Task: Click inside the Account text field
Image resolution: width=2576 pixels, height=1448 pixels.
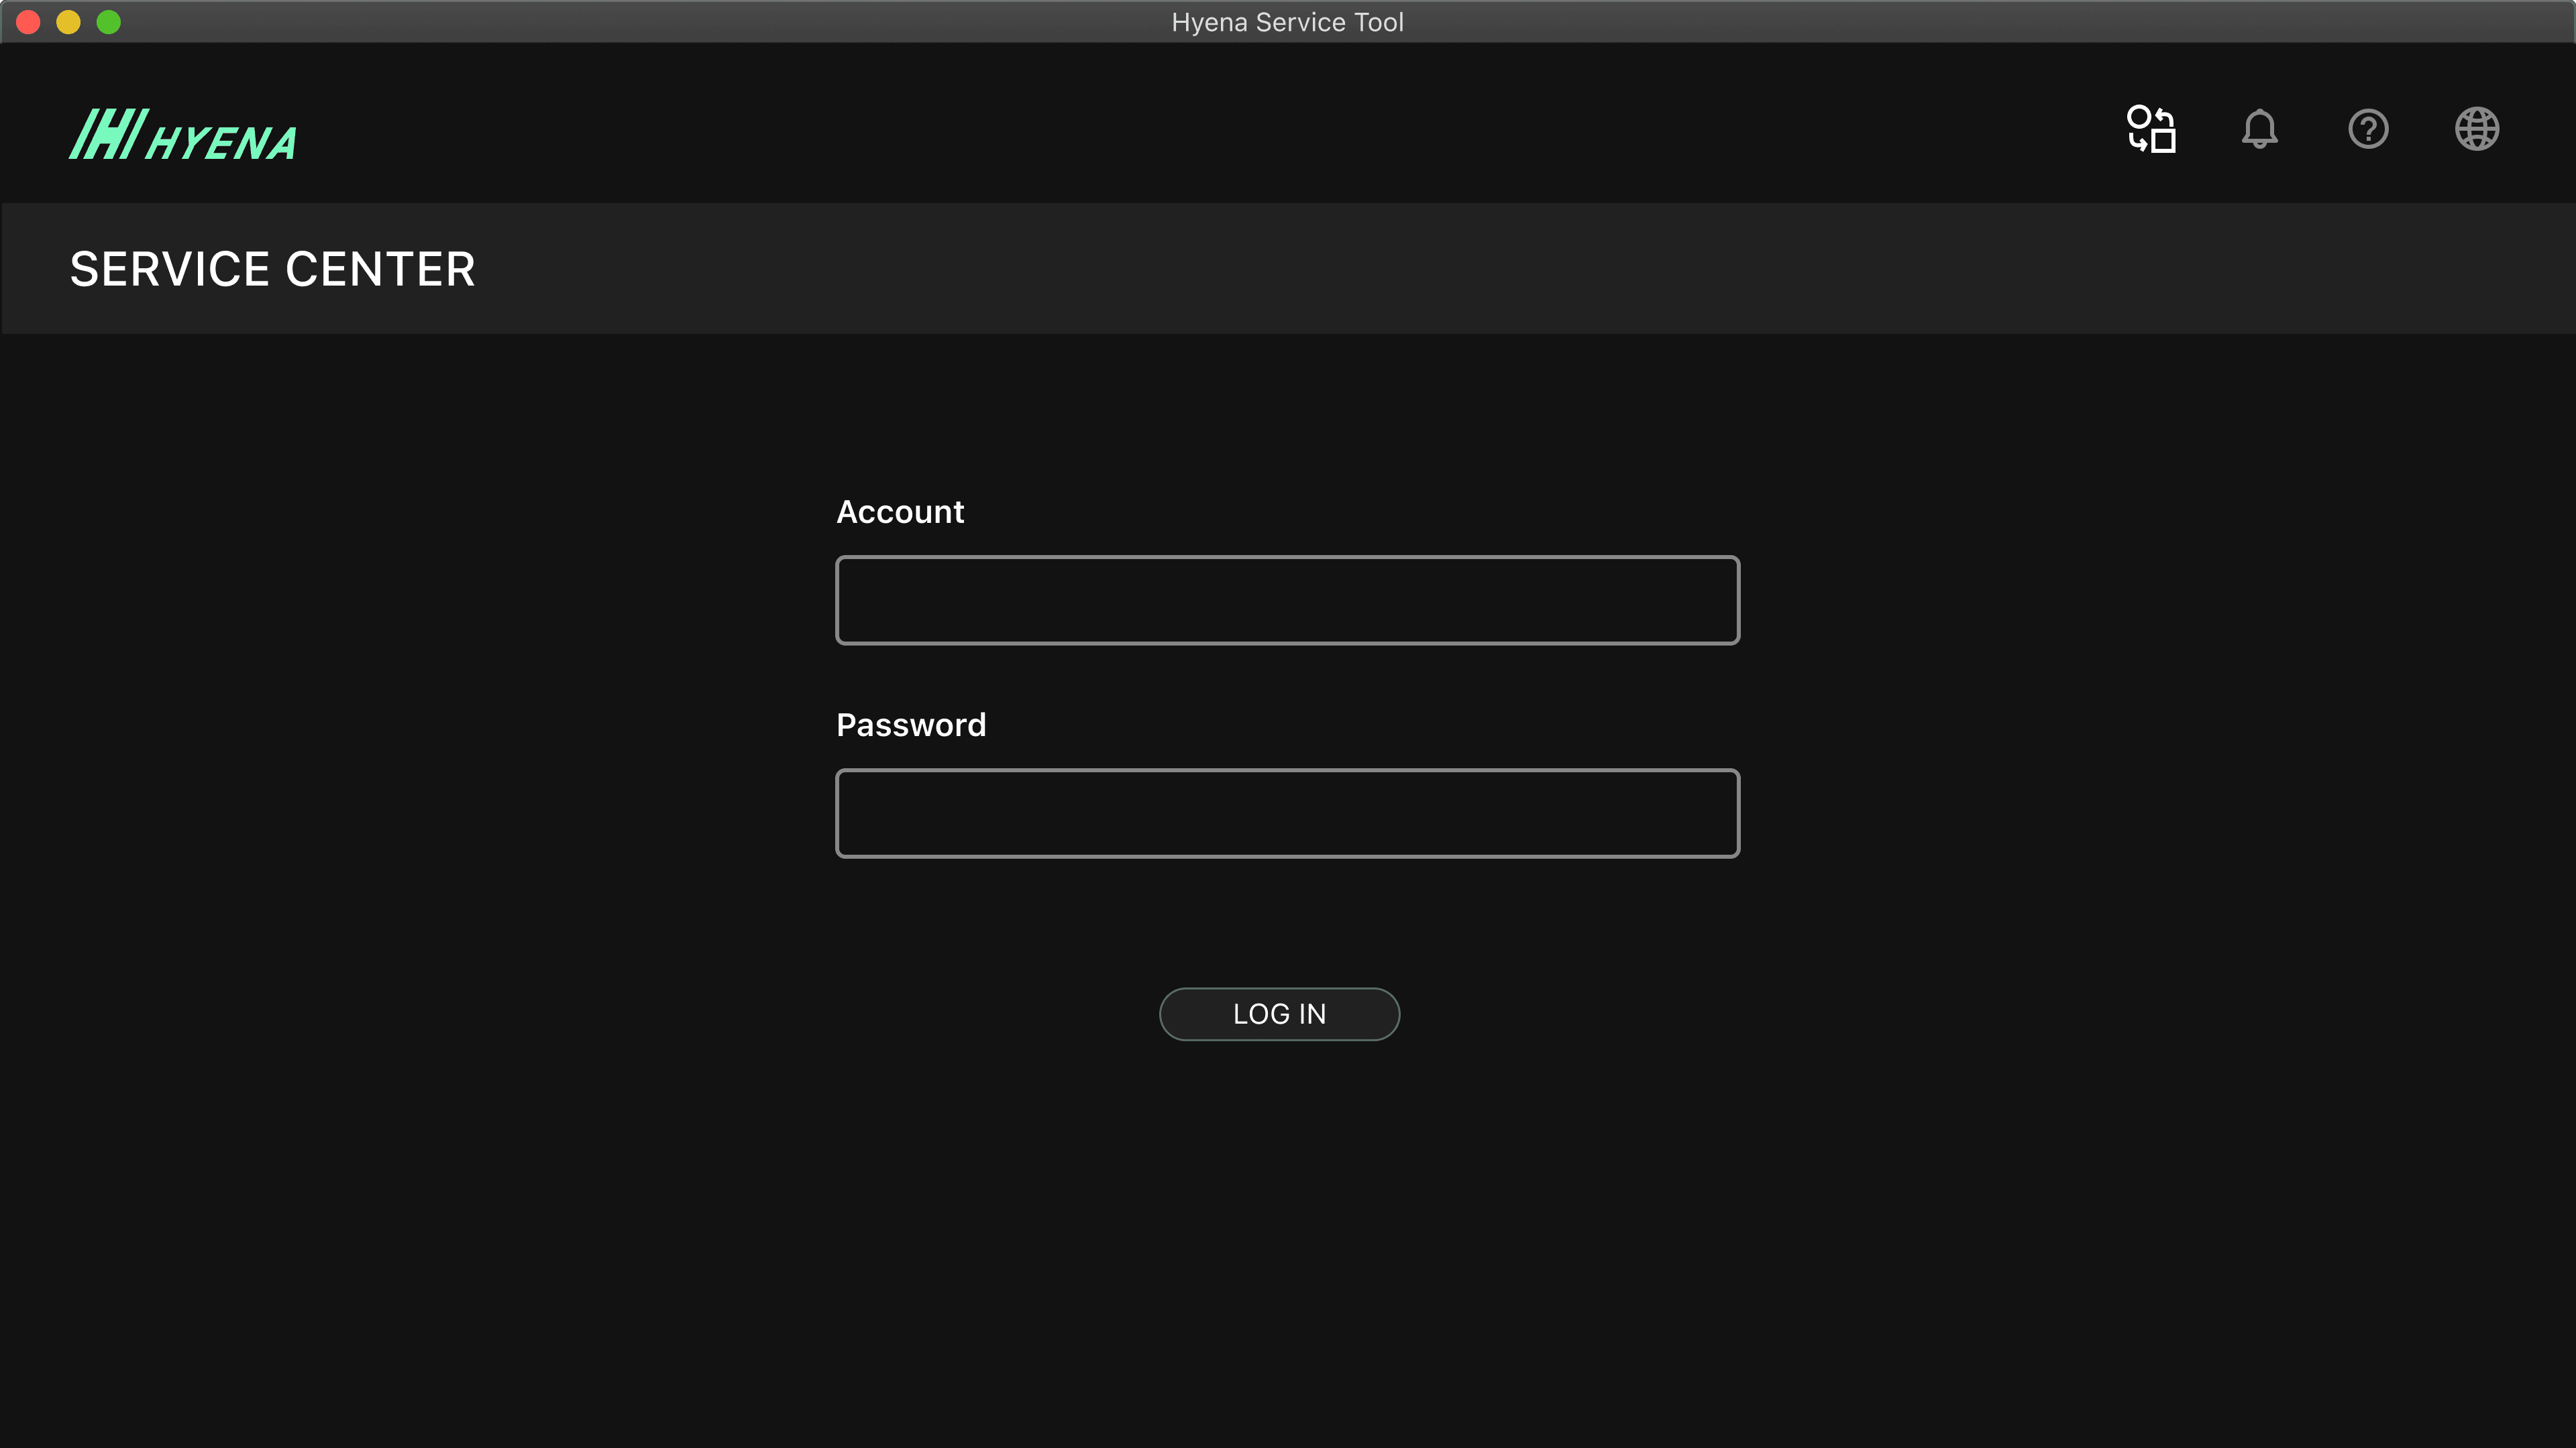Action: pos(1287,599)
